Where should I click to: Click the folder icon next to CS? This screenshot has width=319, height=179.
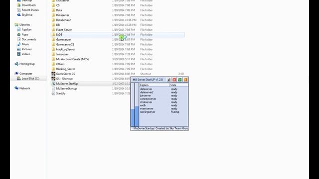coord(53,5)
